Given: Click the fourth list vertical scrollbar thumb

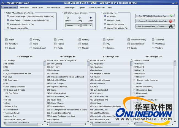Looking at the screenshot, I should pos(175,64).
